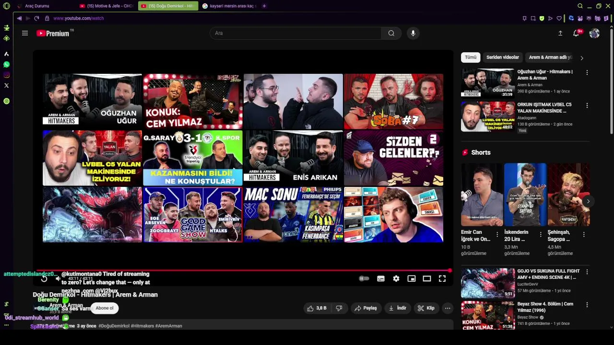The height and width of the screenshot is (345, 614).
Task: Mute the video volume icon
Action: click(x=58, y=278)
